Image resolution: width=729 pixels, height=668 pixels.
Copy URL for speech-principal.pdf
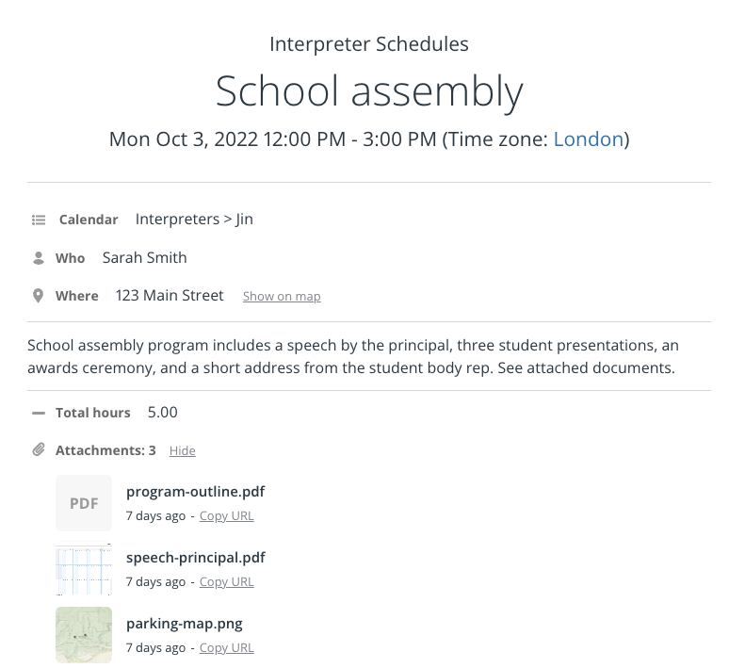tap(226, 582)
